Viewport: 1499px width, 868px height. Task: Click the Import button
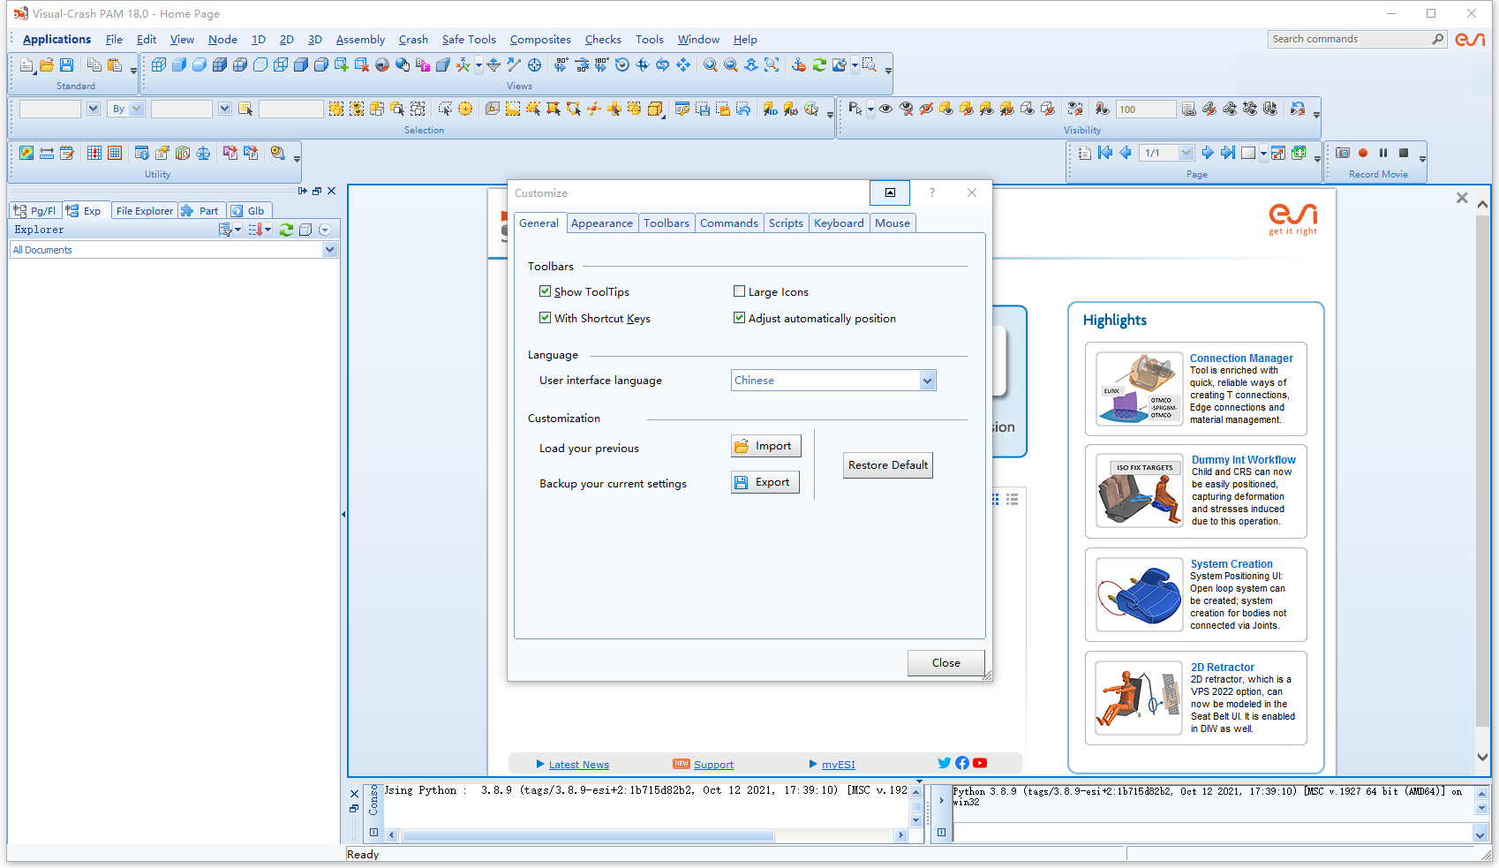[766, 446]
